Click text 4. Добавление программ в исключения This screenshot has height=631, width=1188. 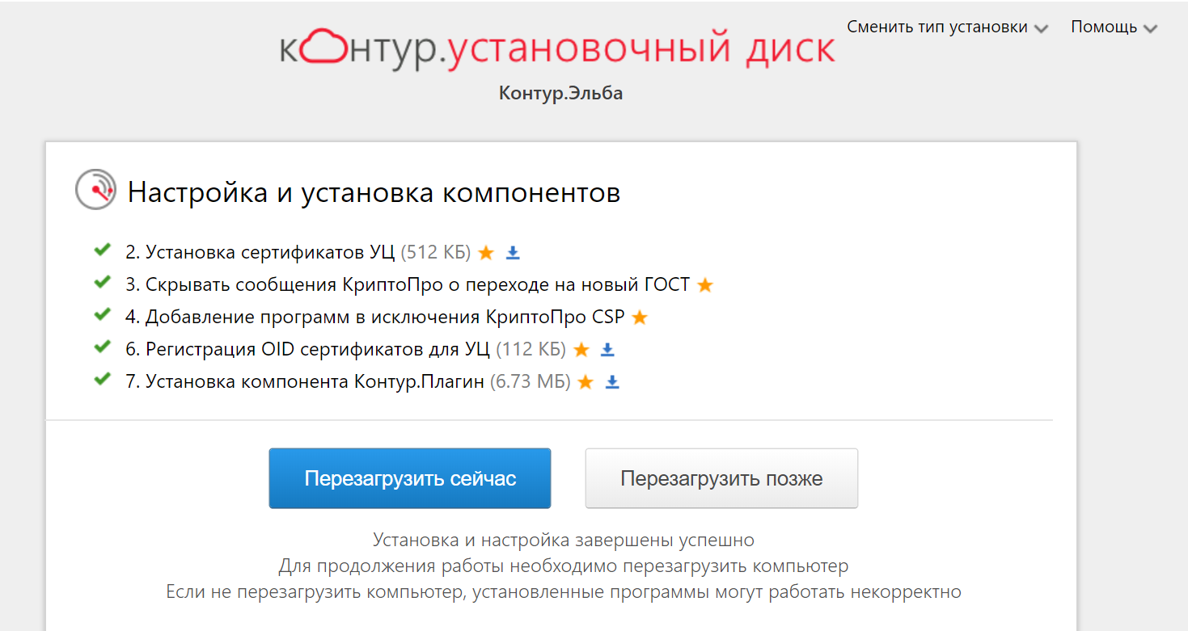point(375,317)
